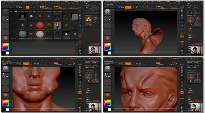Expand SubTool subpalette in 00:07:52 frame
Screen dimensions: 205x113
pos(88,85)
